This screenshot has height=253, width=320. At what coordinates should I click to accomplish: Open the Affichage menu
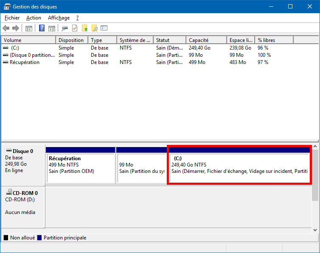[59, 18]
